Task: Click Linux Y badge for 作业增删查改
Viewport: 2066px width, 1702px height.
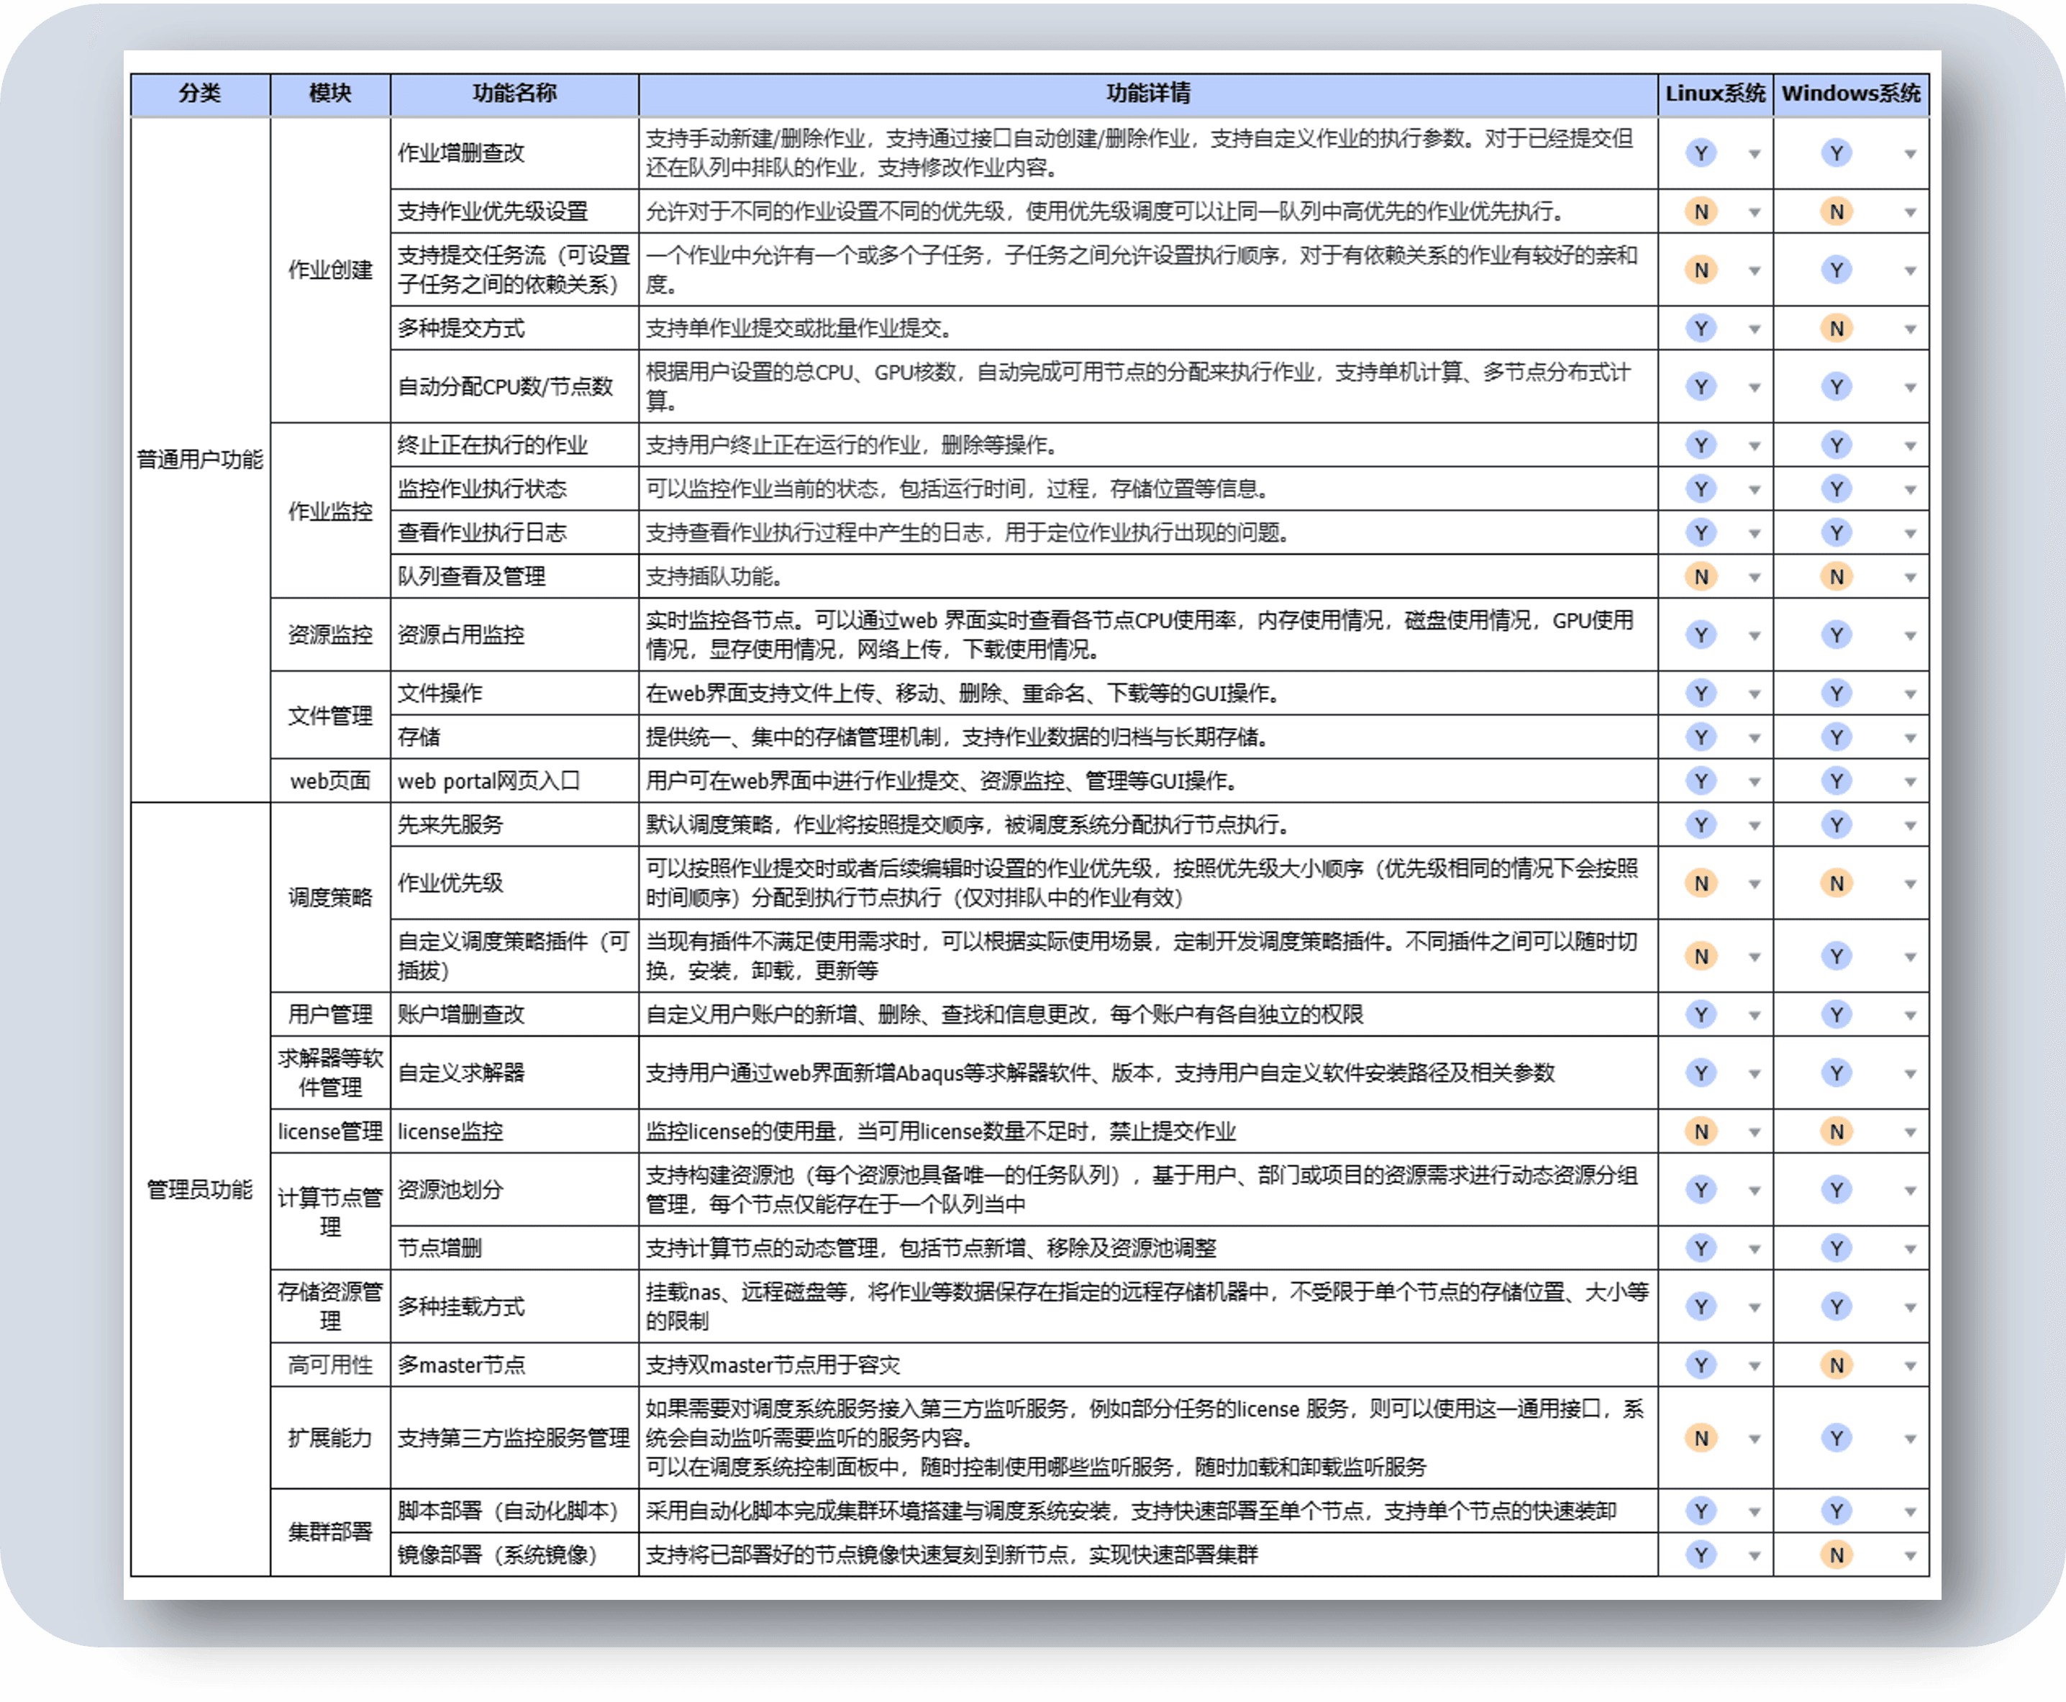Action: [1701, 153]
